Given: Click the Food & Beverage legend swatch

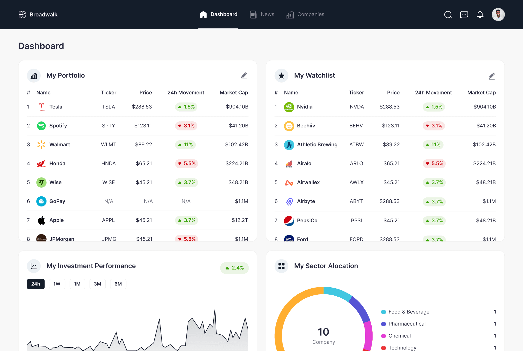Looking at the screenshot, I should (383, 312).
